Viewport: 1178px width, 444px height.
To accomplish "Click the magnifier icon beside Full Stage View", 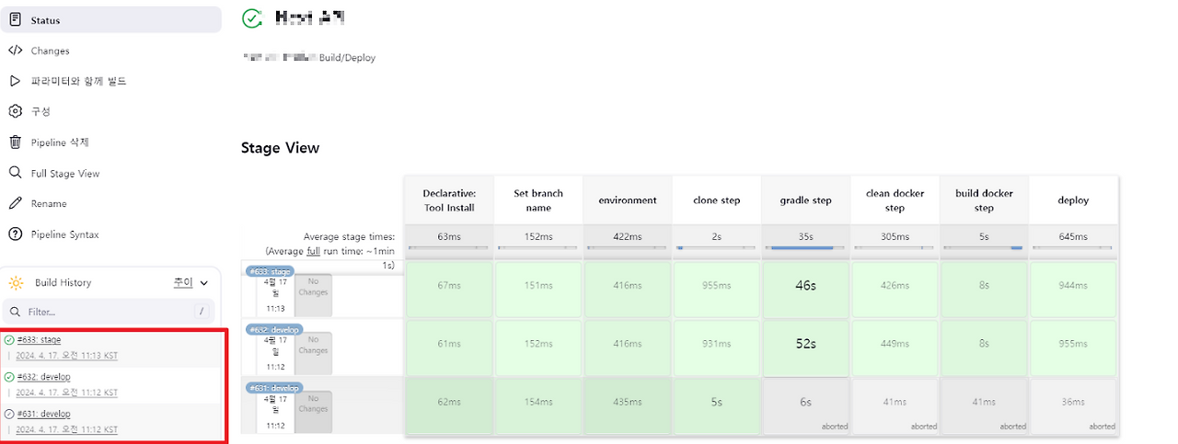I will coord(15,173).
